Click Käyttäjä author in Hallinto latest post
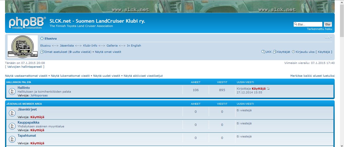This screenshot has width=344, height=147. coord(259,89)
